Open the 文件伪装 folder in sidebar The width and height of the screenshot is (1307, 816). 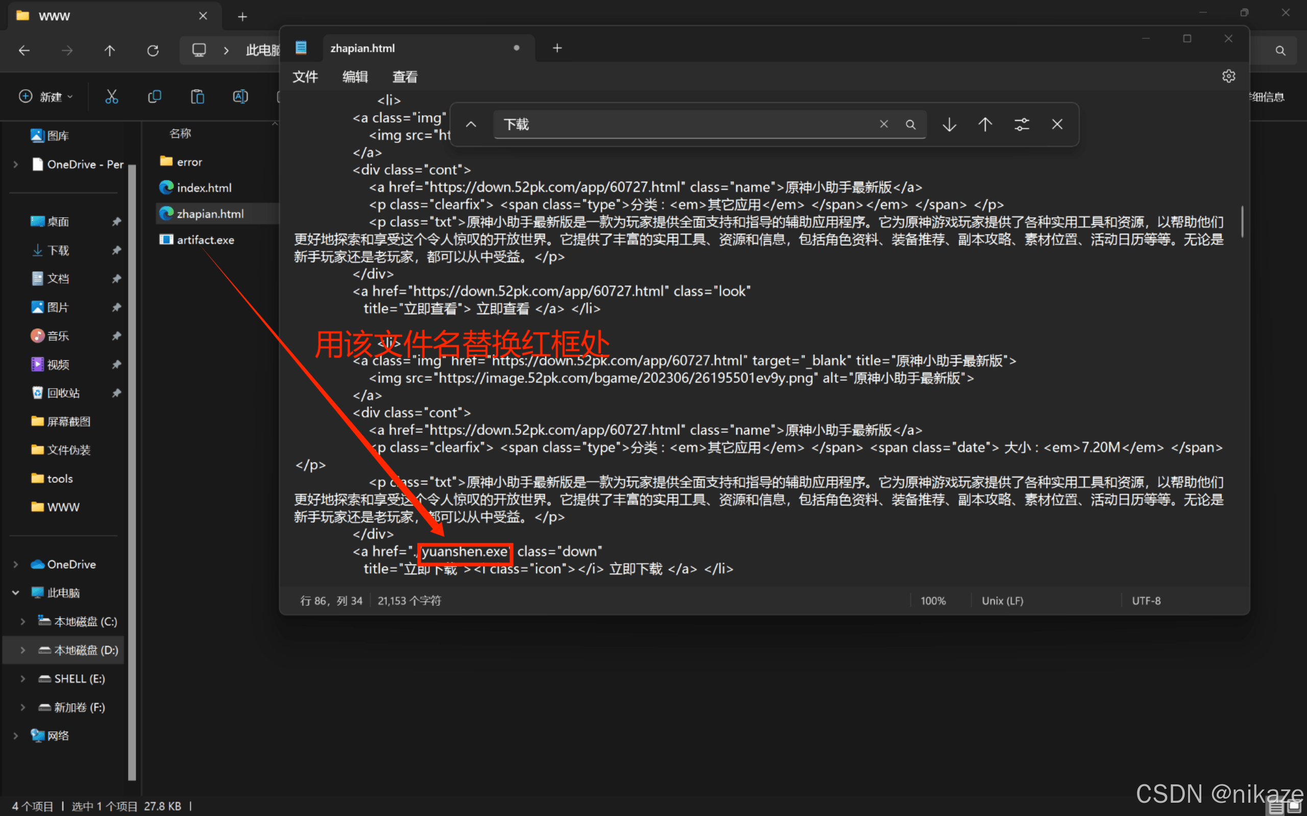point(68,449)
